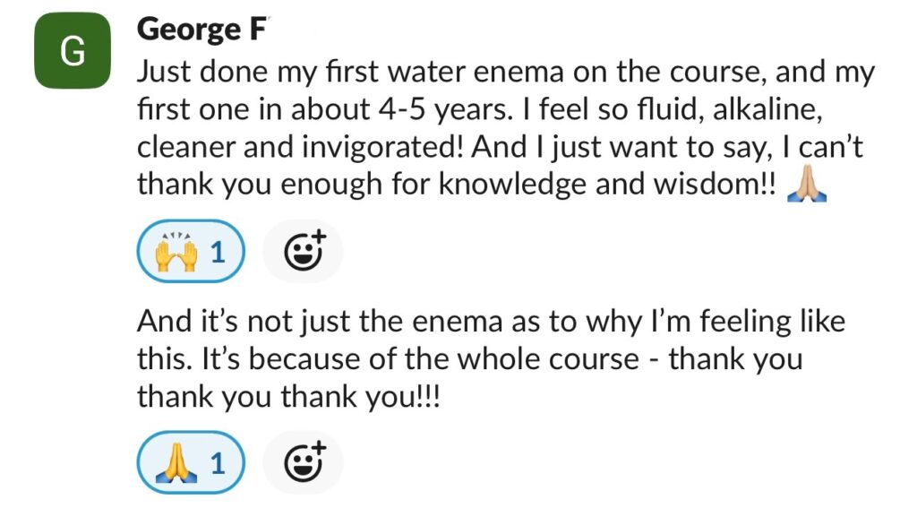Image resolution: width=917 pixels, height=508 pixels.
Task: Click the praying hands emoji after "wisdom!!"
Action: pyautogui.click(x=806, y=185)
